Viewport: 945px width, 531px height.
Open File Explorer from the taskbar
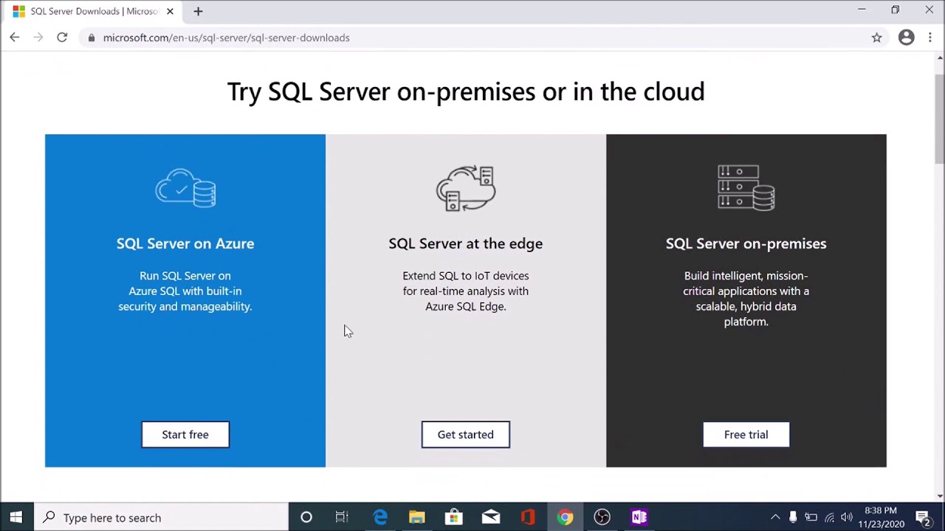point(416,517)
